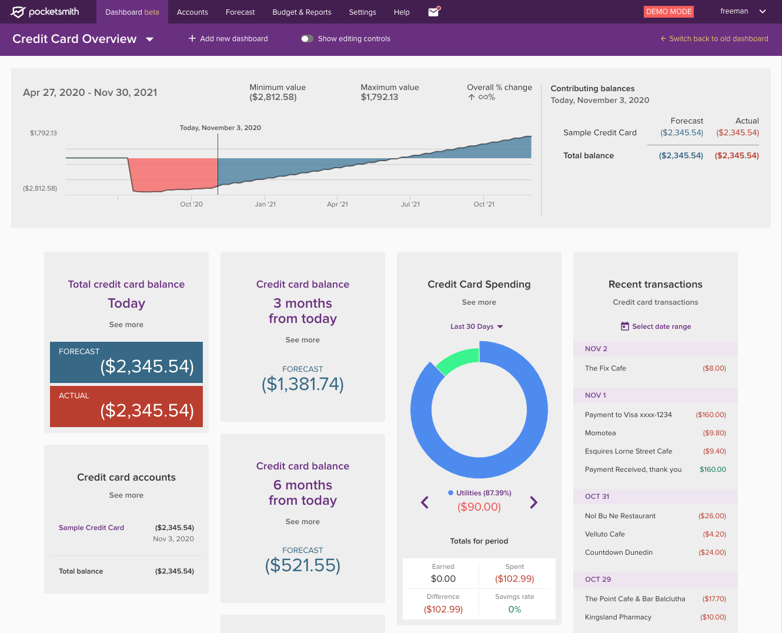Open the Forecast menu
Screen dimensions: 782x633
(x=240, y=12)
